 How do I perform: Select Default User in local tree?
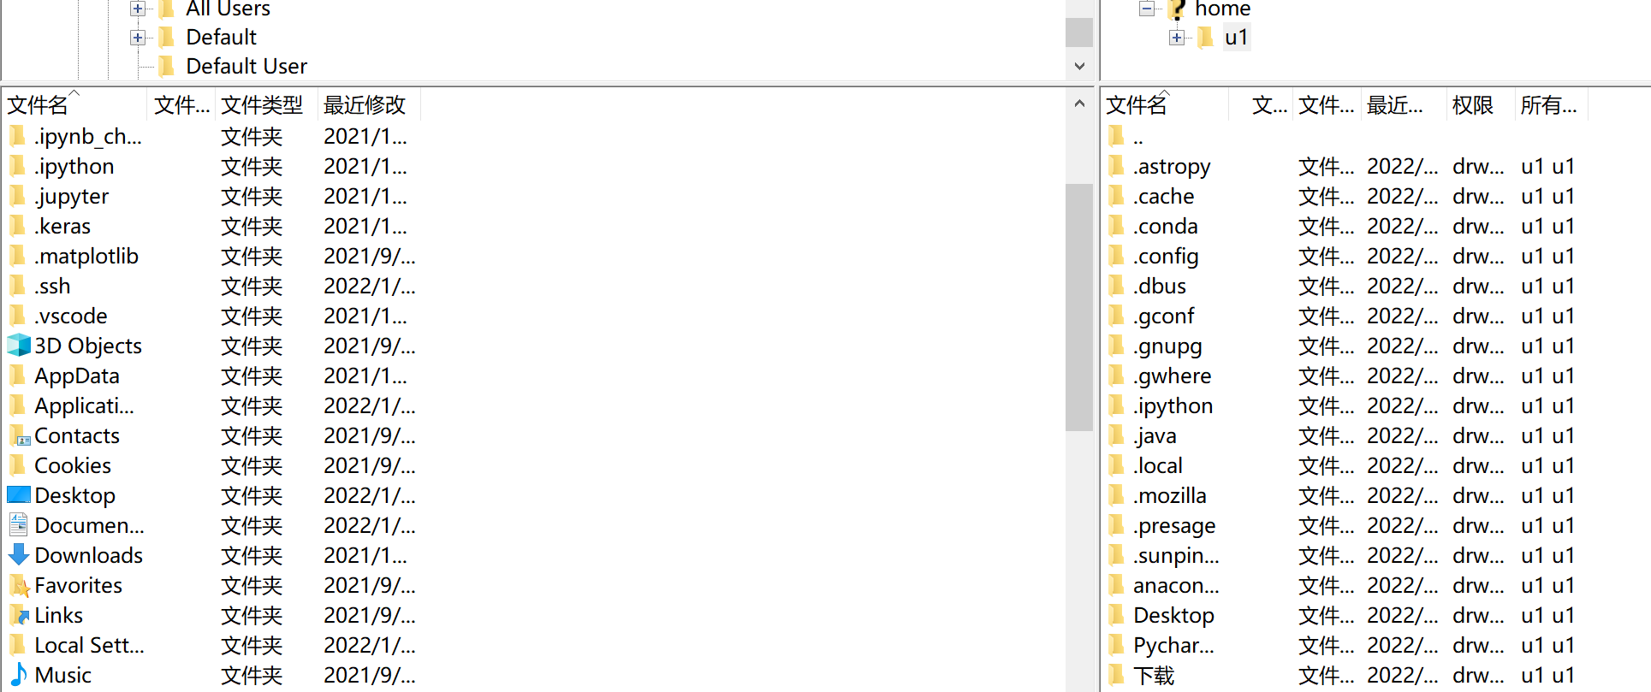(246, 67)
